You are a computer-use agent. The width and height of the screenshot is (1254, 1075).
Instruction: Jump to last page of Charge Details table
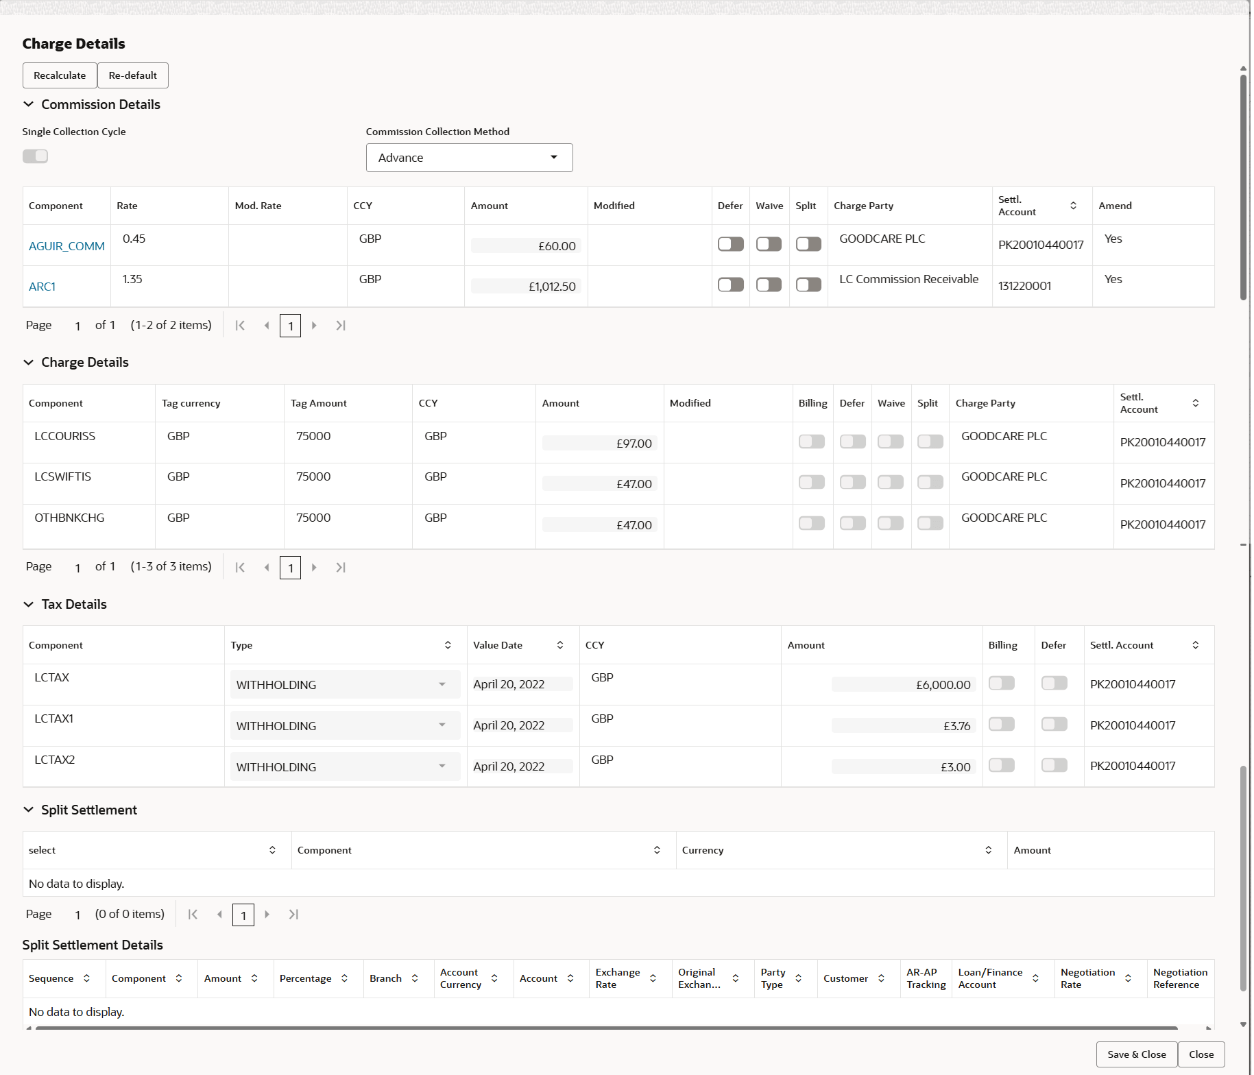[x=341, y=567]
